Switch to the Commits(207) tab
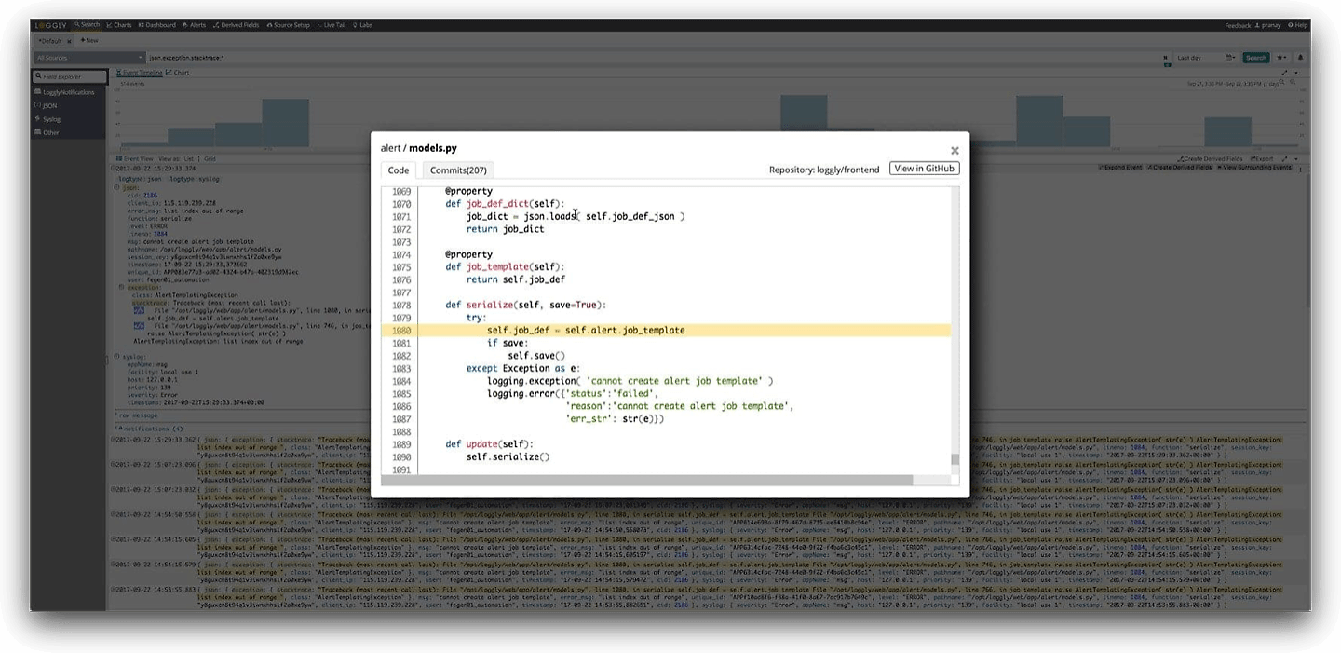Screen dimensions: 1341x653 (458, 170)
